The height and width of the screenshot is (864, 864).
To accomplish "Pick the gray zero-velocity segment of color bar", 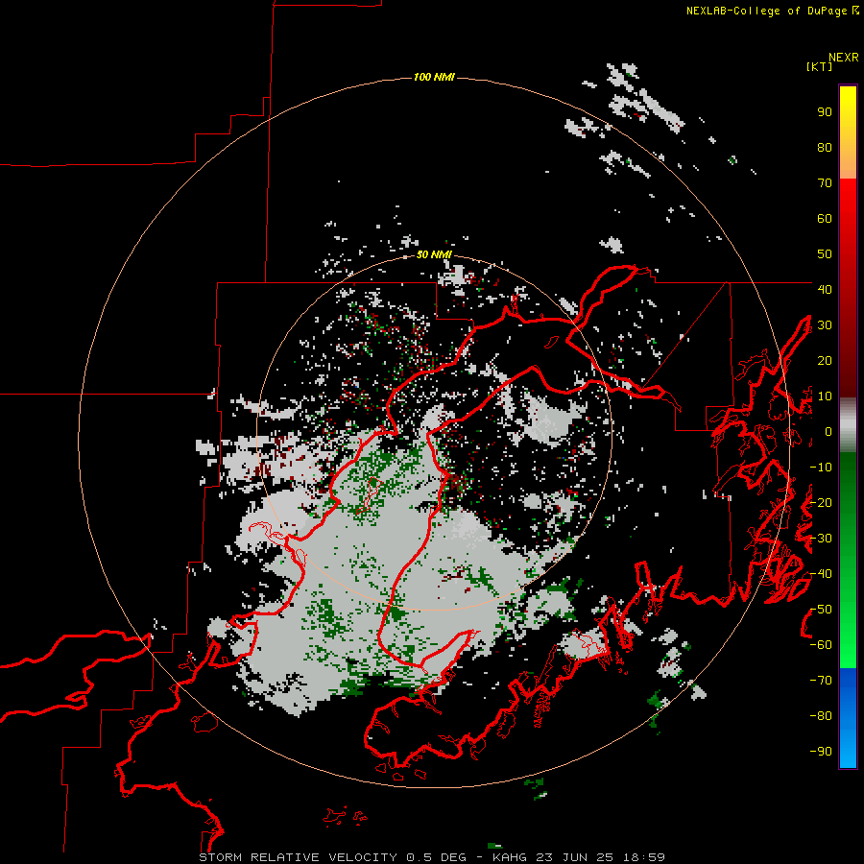I will 848,425.
